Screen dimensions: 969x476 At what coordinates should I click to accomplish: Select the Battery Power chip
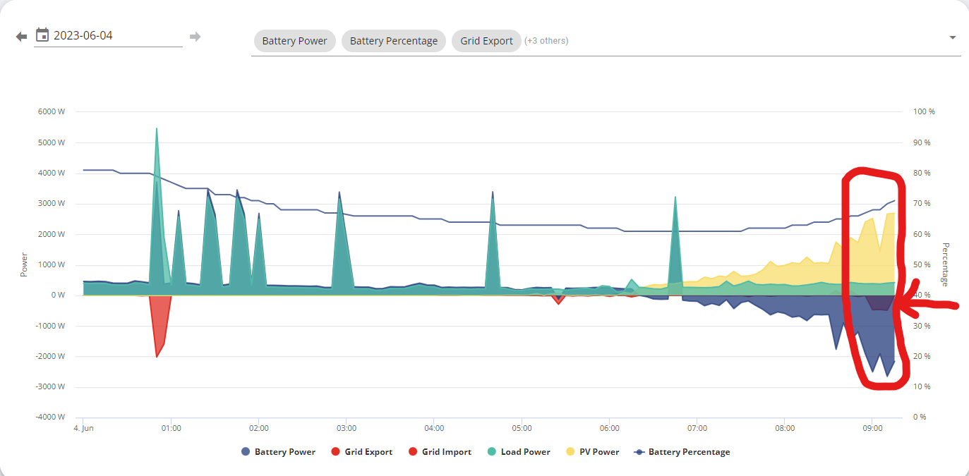point(295,41)
